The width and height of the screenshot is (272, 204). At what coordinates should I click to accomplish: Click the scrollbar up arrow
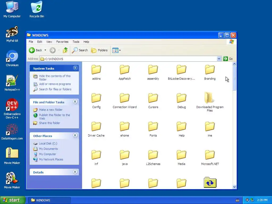coord(234,64)
